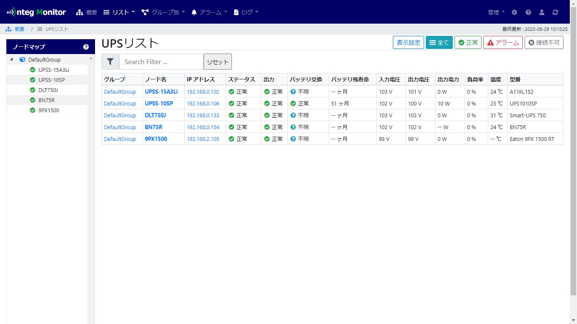Focus the Search Filter input field
Viewport: 577px width, 324px height.
point(161,62)
